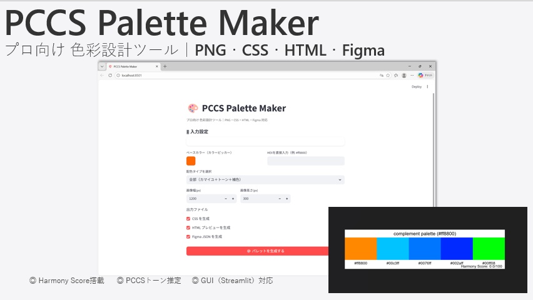533x300 pixels.
Task: Click the 出力ファイル label
Action: tap(197, 209)
